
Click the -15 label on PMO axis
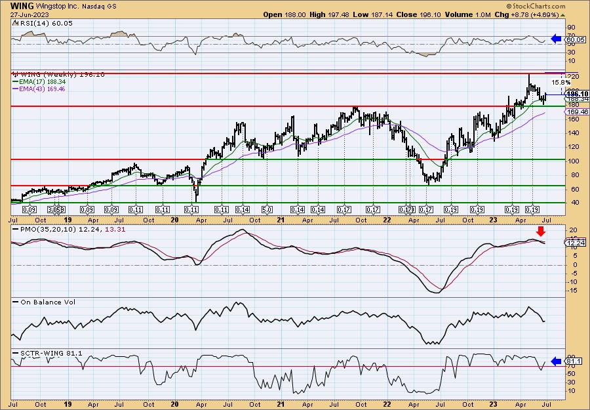(x=572, y=290)
